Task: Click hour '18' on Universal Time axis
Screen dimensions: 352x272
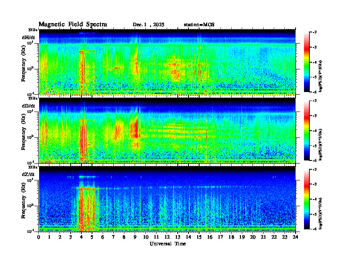Action: pyautogui.click(x=231, y=237)
